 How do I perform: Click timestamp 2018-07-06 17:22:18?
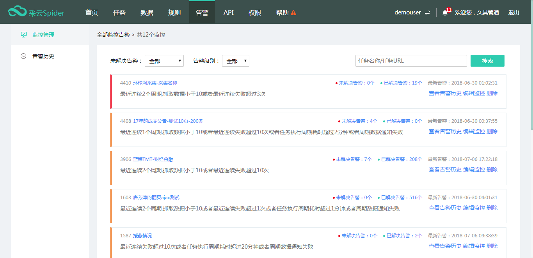tap(474, 159)
